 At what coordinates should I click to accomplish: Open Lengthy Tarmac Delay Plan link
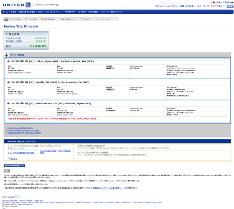point(32,202)
